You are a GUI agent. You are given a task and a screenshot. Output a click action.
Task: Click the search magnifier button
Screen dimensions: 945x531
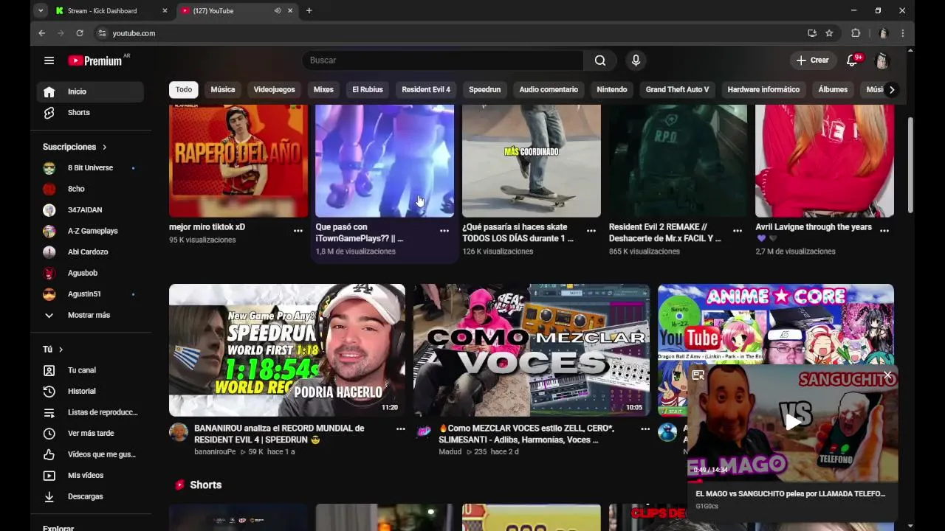coord(600,60)
